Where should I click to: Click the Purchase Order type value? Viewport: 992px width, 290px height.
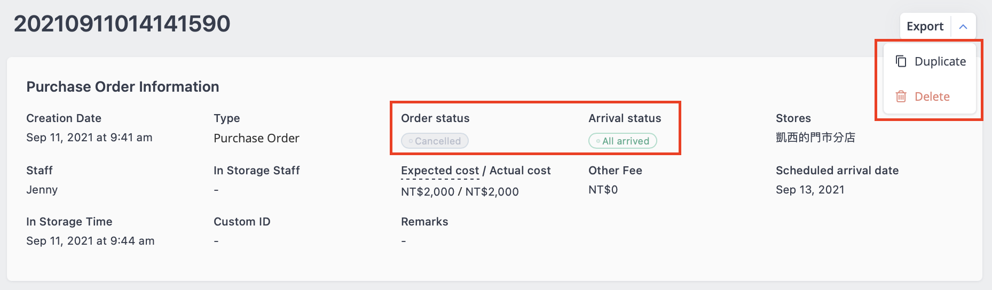pyautogui.click(x=256, y=138)
